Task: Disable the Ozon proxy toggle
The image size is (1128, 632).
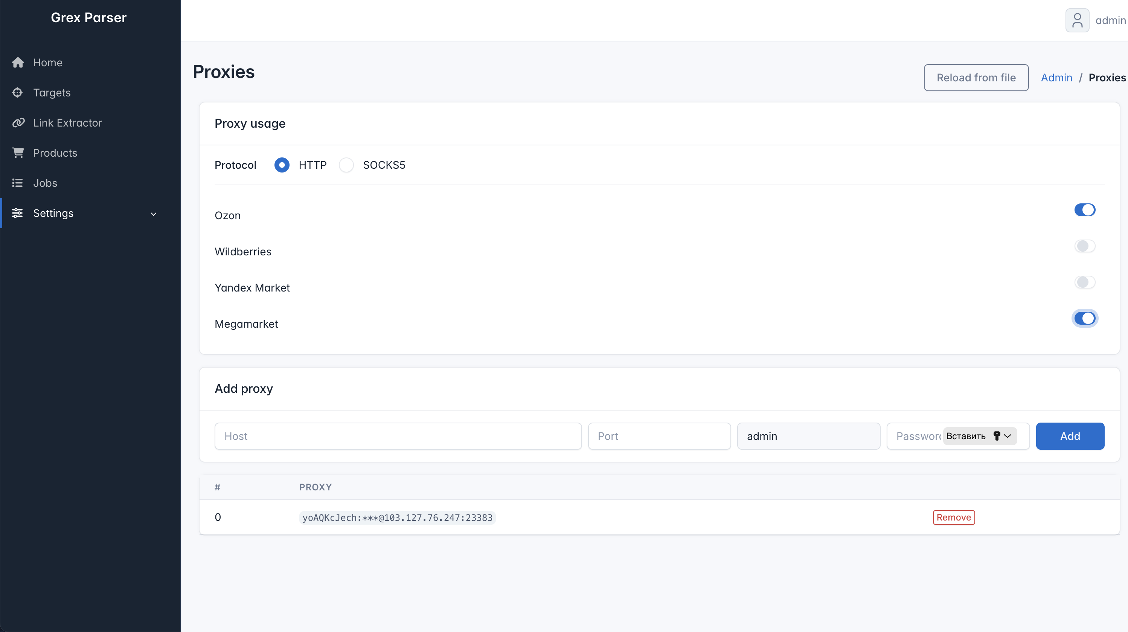Action: (1084, 210)
